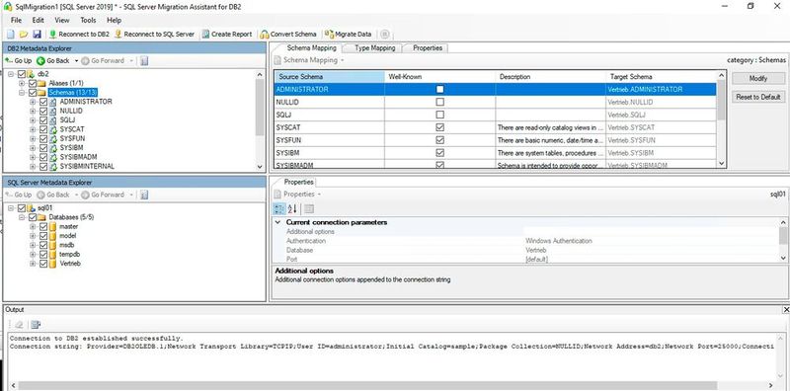Image resolution: width=790 pixels, height=391 pixels.
Task: Click the filter icon in SQL Server Metadata Explorer toolbar
Action: [144, 195]
